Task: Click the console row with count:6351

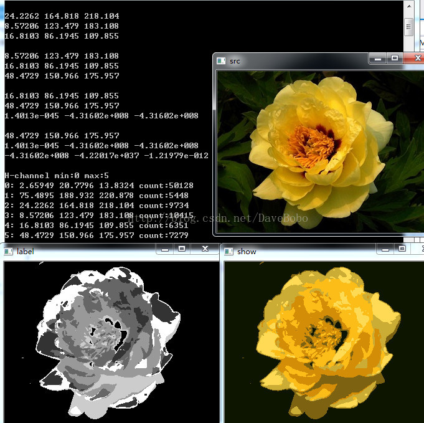Action: pyautogui.click(x=97, y=226)
